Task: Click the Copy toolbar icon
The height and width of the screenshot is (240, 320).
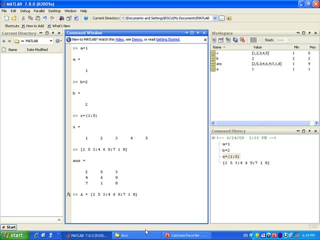Action: (30, 18)
